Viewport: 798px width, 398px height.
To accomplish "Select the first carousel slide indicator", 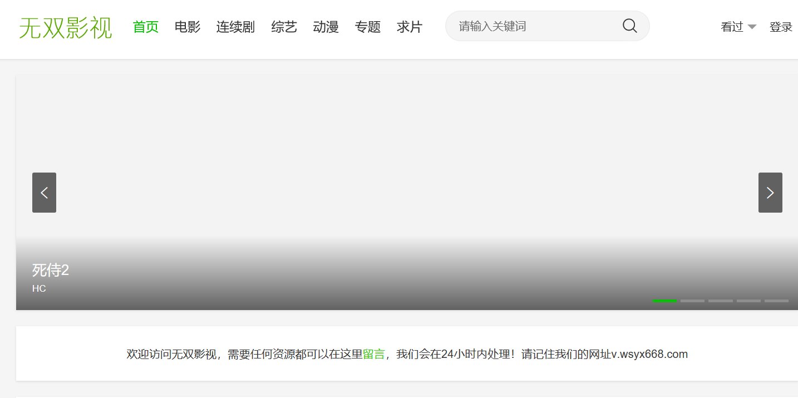I will [x=664, y=301].
